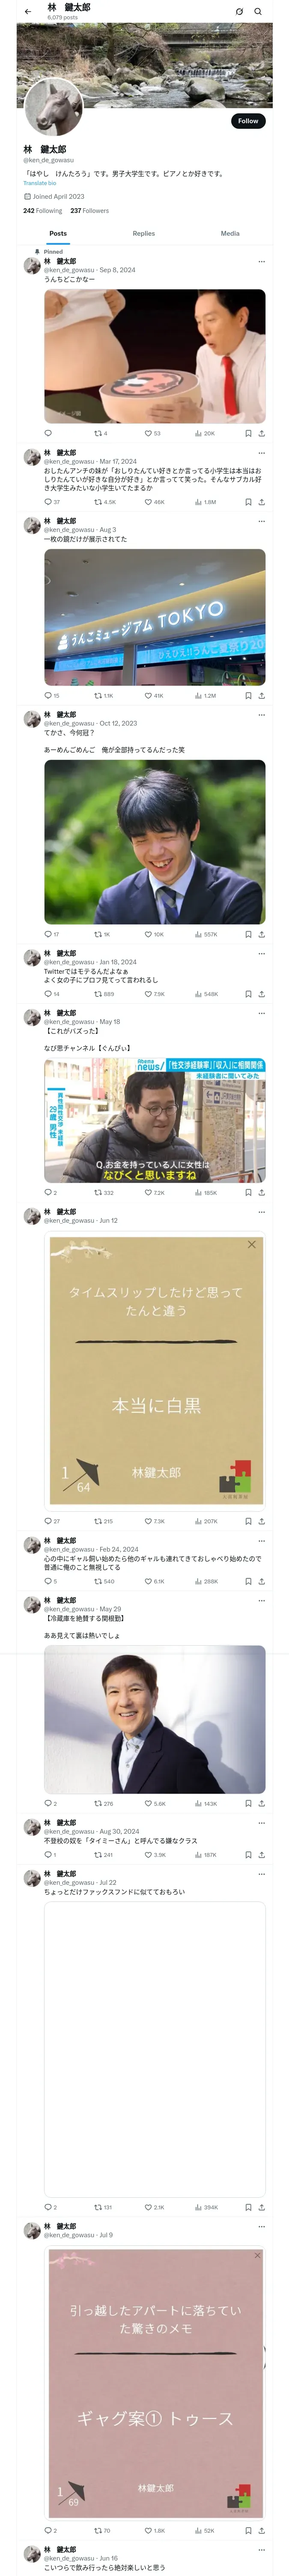Go back using the arrow icon
Viewport: 289px width, 2576px height.
pos(28,12)
